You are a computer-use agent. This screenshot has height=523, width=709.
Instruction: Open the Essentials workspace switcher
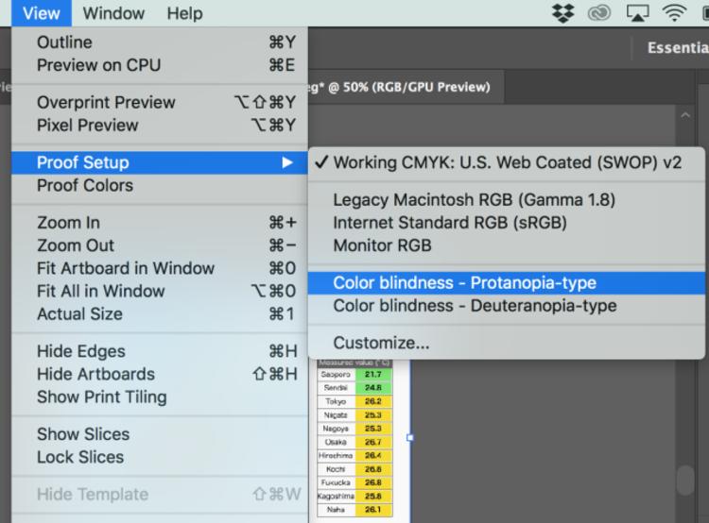(x=676, y=48)
